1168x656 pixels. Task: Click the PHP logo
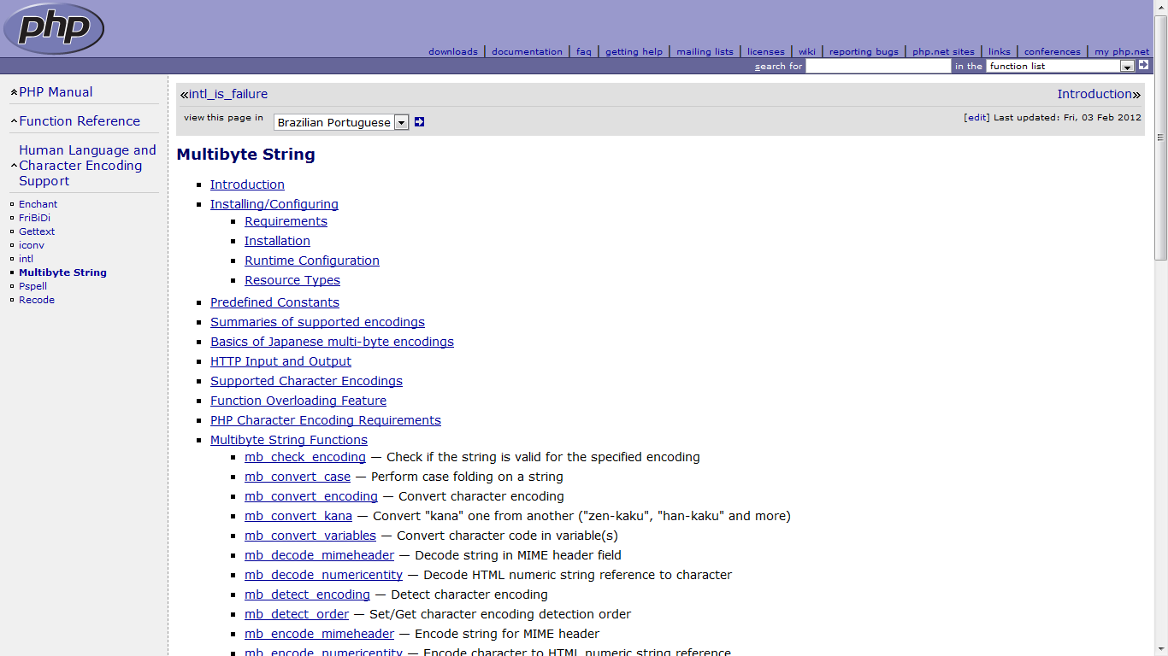pos(54,28)
